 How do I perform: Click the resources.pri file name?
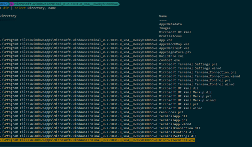(x=171, y=112)
